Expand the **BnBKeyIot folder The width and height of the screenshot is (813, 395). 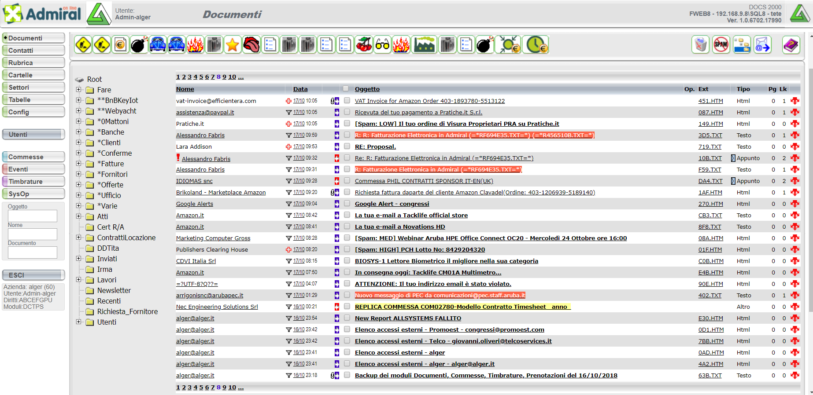pos(78,100)
